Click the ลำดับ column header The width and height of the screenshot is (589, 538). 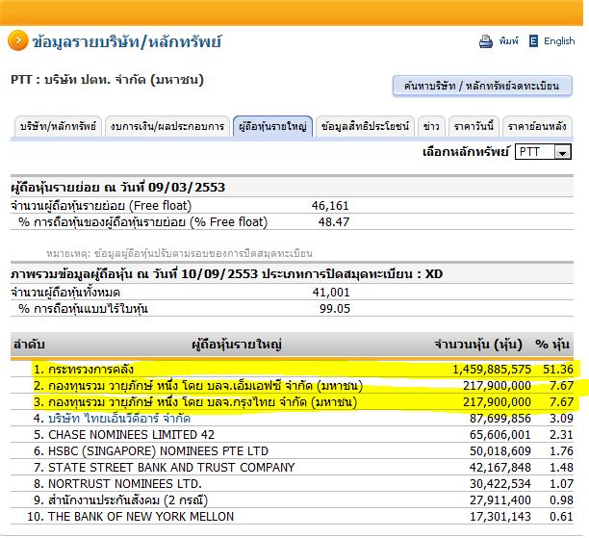point(29,345)
